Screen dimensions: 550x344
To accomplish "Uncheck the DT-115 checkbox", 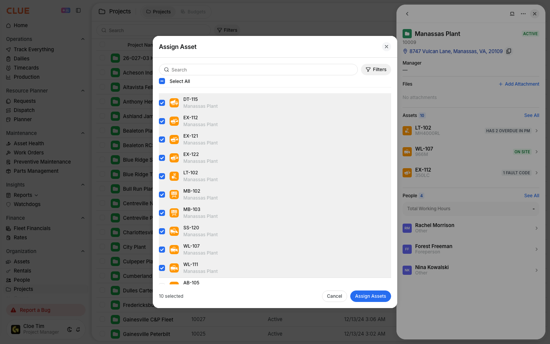I will (162, 103).
